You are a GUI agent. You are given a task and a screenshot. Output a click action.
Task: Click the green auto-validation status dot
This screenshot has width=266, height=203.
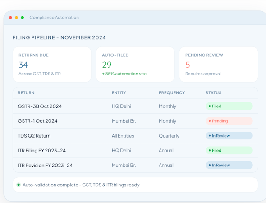[18, 185]
